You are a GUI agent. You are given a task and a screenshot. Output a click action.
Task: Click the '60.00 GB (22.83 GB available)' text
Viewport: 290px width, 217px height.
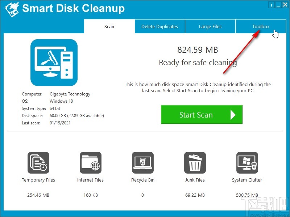click(x=77, y=116)
